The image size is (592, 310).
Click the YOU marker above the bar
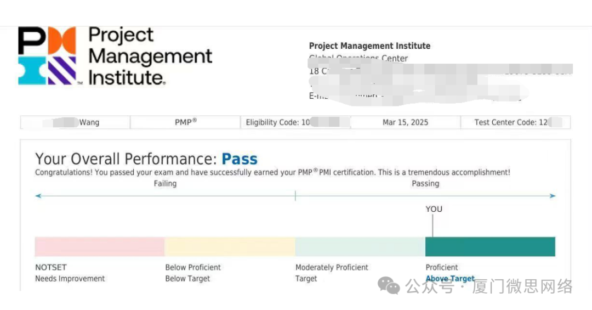click(434, 209)
